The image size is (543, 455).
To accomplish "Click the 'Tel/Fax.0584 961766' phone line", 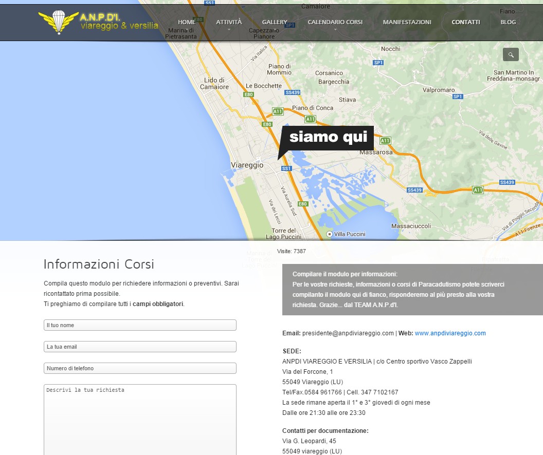I will coord(312,392).
